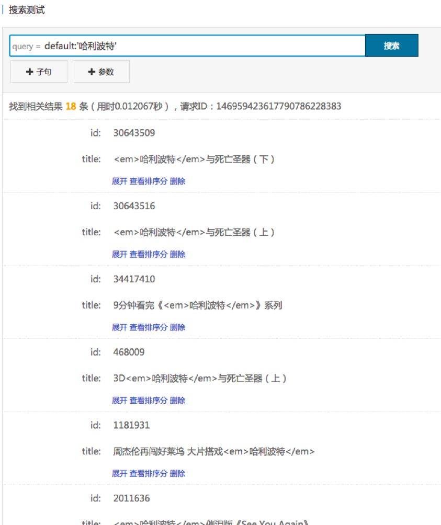Delete result with id 1181931
This screenshot has height=525, width=441.
tap(177, 473)
